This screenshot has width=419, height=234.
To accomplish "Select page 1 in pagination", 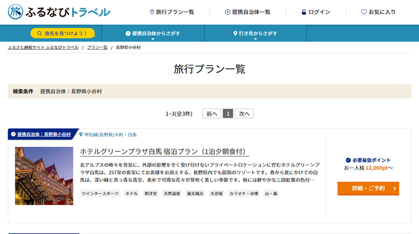I will [228, 113].
